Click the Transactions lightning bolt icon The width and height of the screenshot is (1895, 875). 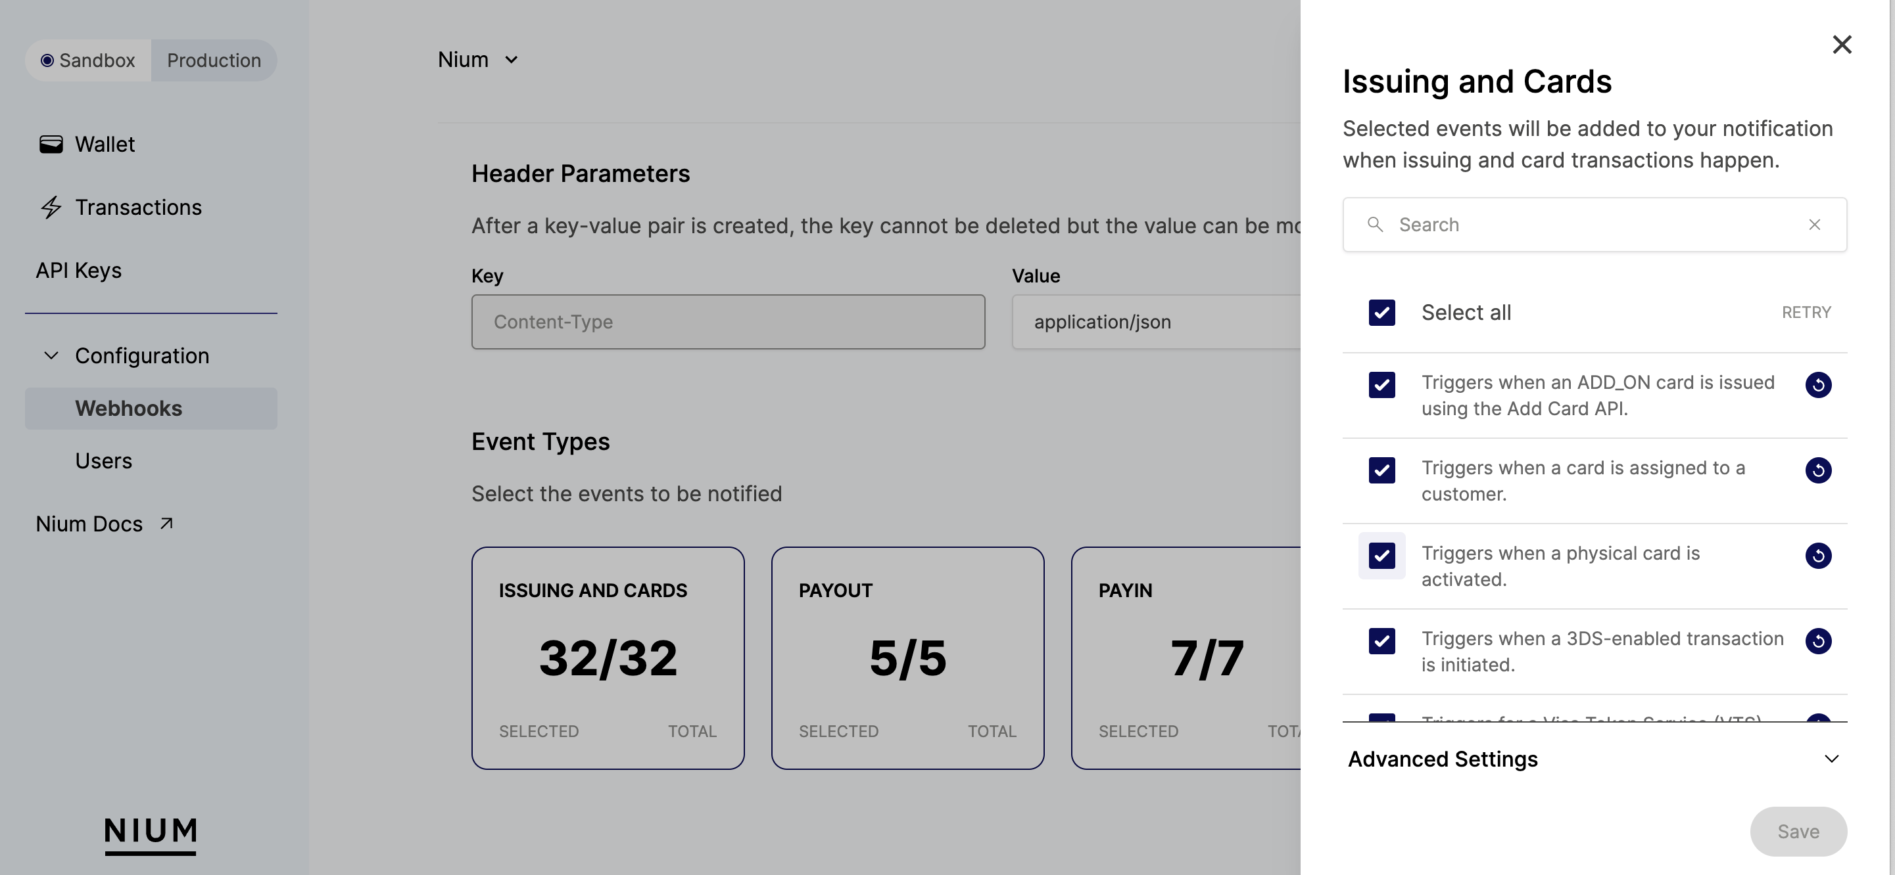(x=49, y=208)
